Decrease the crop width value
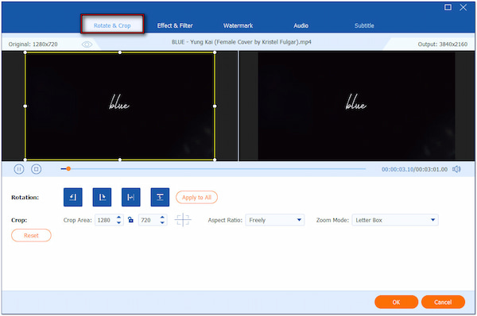Screen dimensions: 477x316 click(x=119, y=222)
